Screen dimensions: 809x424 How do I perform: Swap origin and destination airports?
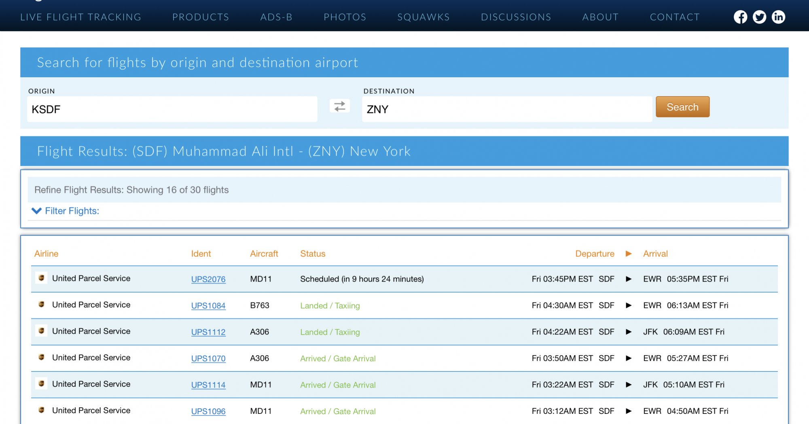click(x=340, y=106)
